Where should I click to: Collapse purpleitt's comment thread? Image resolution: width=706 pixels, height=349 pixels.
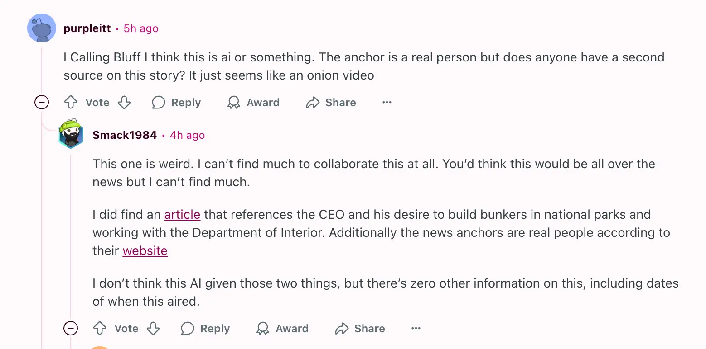point(42,102)
